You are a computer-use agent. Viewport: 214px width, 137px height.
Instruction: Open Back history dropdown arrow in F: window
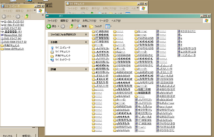click(x=58, y=26)
